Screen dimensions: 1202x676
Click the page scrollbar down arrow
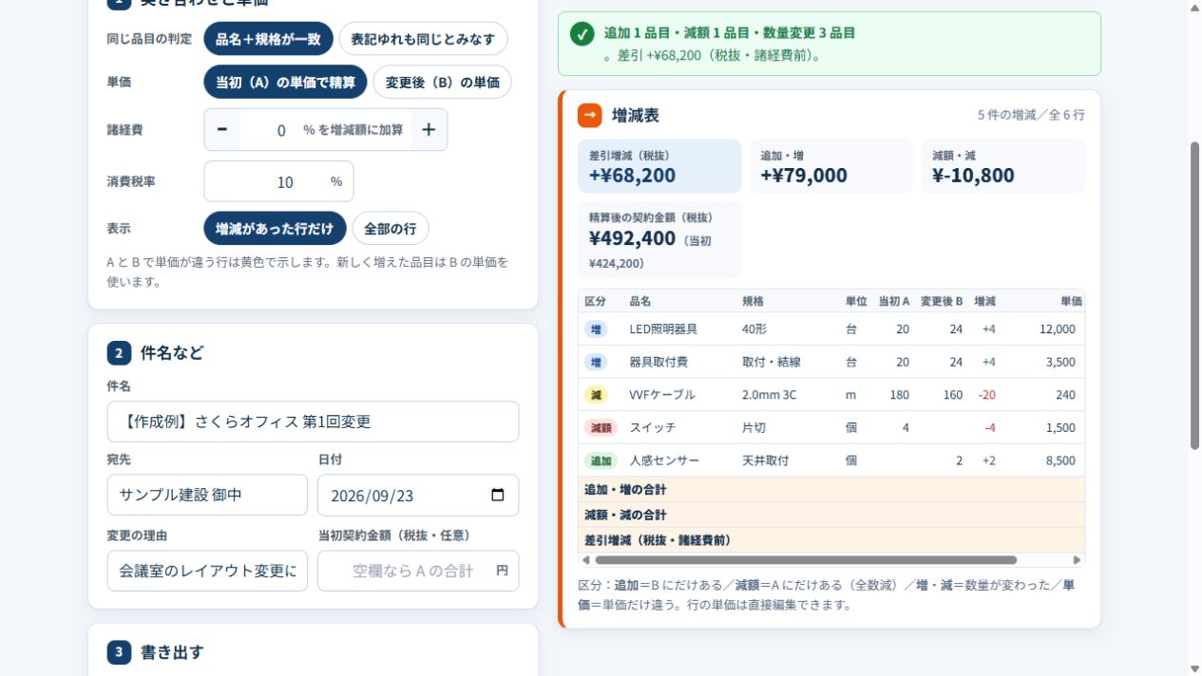[1194, 668]
